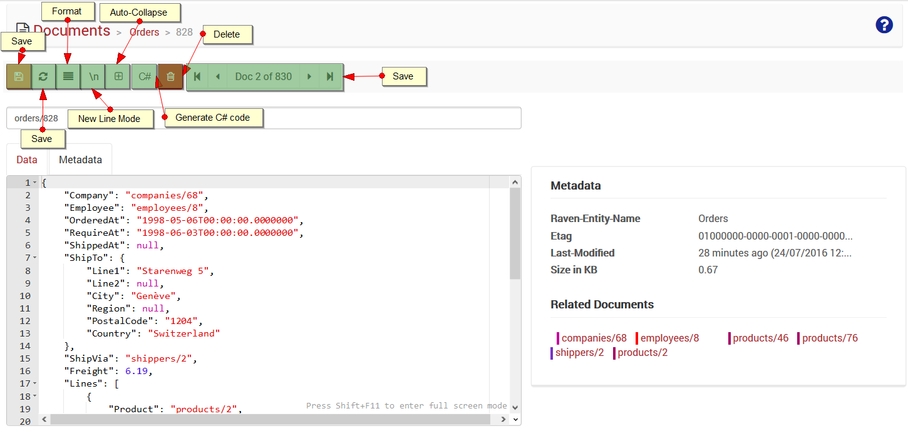The width and height of the screenshot is (908, 436).
Task: Click the Documents page icon in header
Action: pos(23,30)
